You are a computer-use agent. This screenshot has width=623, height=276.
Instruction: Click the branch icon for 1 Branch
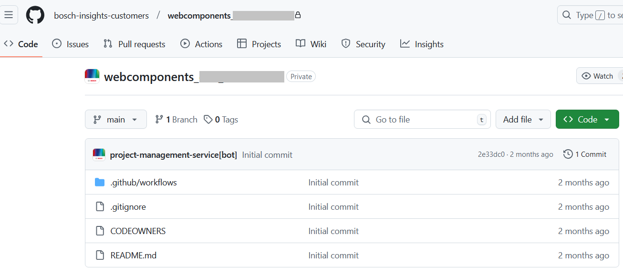(x=159, y=120)
